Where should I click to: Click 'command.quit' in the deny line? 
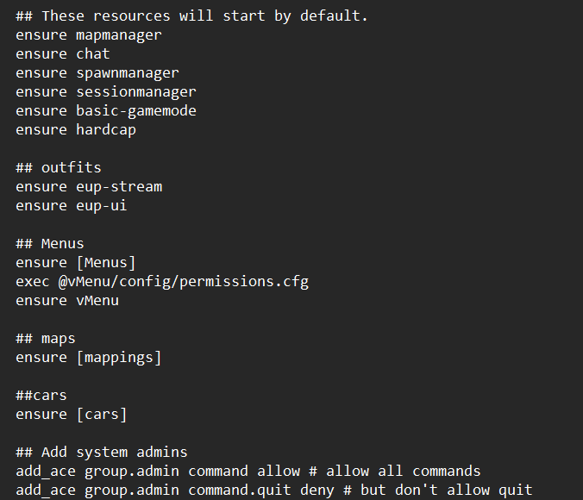tap(240, 491)
